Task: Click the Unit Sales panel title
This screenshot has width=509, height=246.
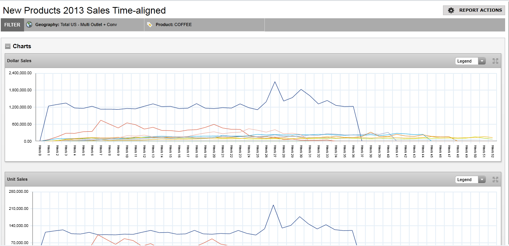Action: pos(17,179)
